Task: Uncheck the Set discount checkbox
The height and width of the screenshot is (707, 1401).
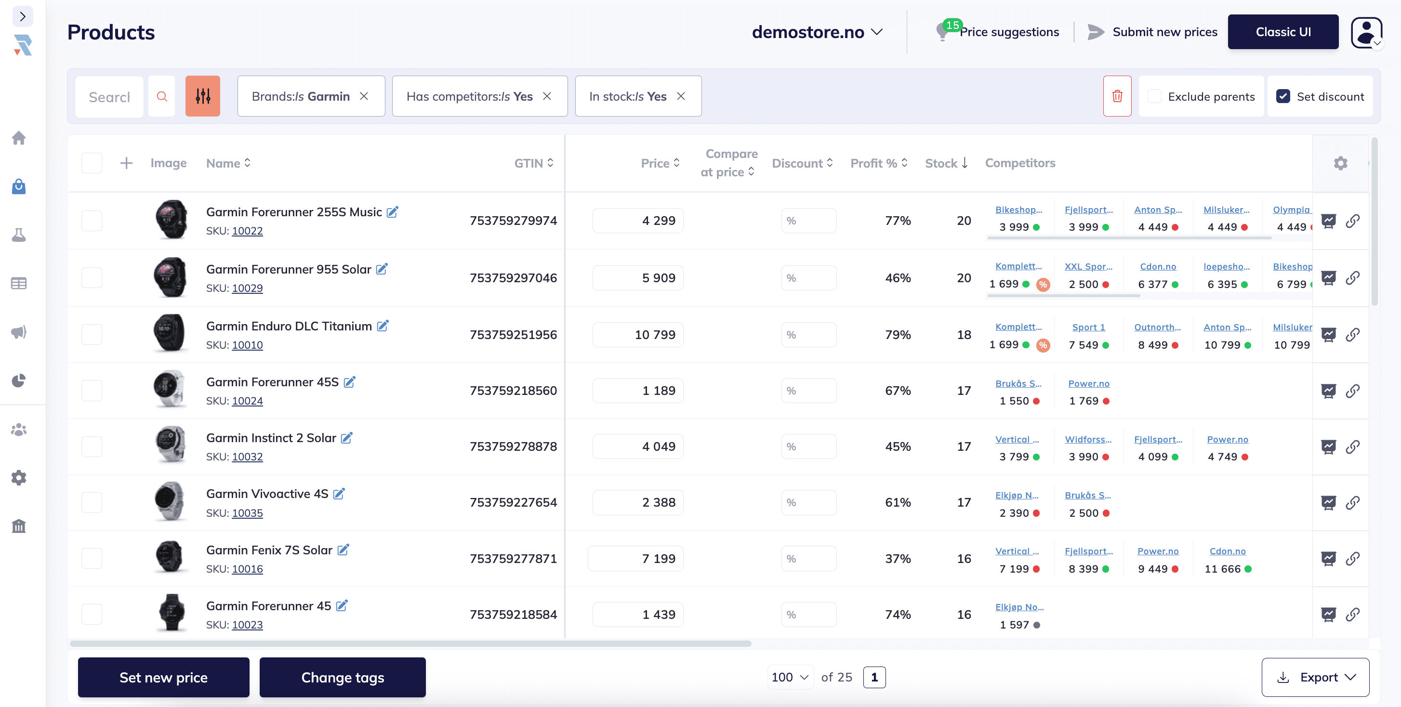Action: (1283, 96)
